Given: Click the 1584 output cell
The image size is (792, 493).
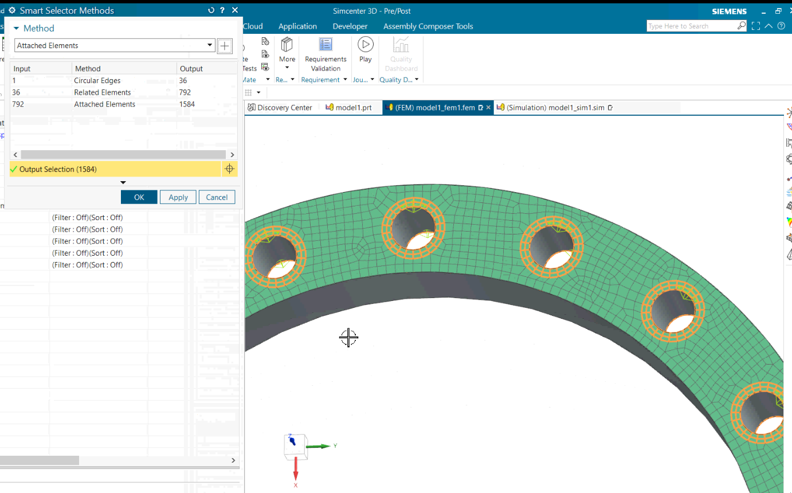Looking at the screenshot, I should pos(187,104).
